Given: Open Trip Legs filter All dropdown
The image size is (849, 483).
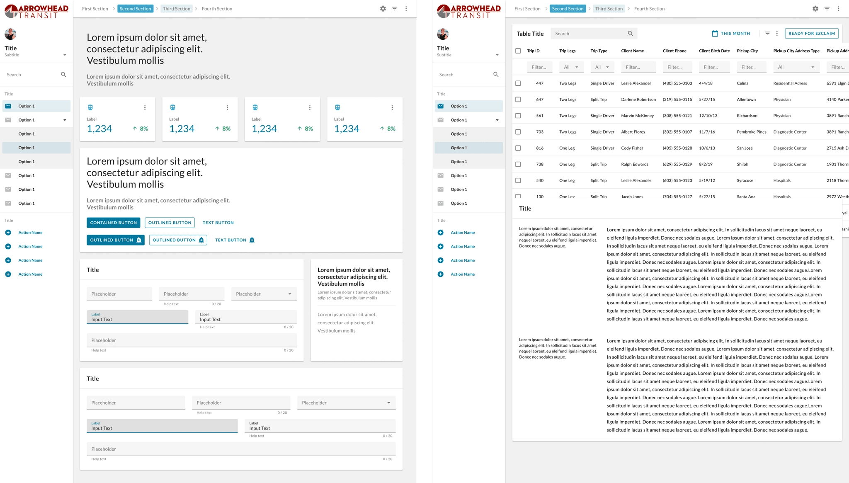Looking at the screenshot, I should [x=571, y=67].
